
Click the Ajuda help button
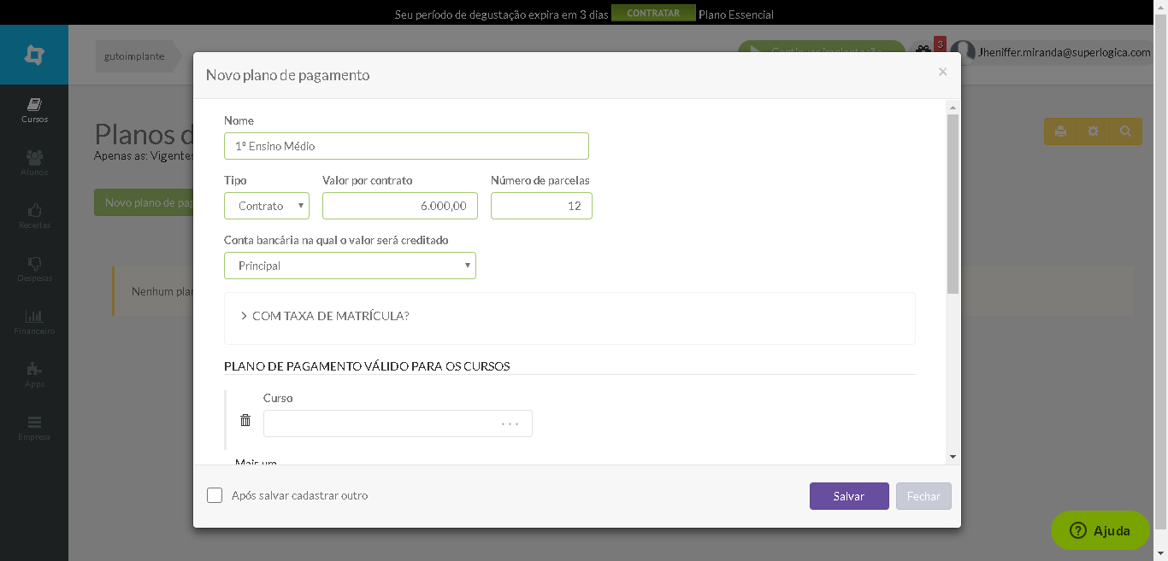tap(1100, 530)
